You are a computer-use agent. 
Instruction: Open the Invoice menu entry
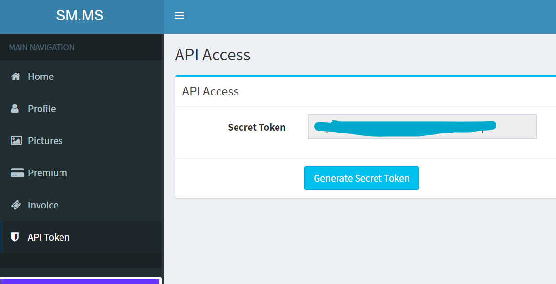[43, 205]
